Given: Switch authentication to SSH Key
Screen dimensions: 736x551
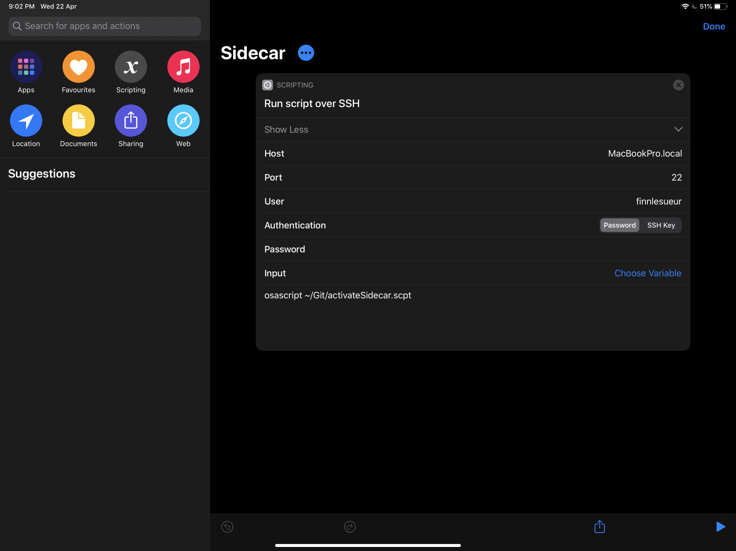Looking at the screenshot, I should click(661, 225).
